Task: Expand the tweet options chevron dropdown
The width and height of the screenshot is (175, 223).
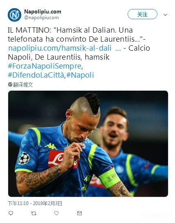Action: coord(165,15)
